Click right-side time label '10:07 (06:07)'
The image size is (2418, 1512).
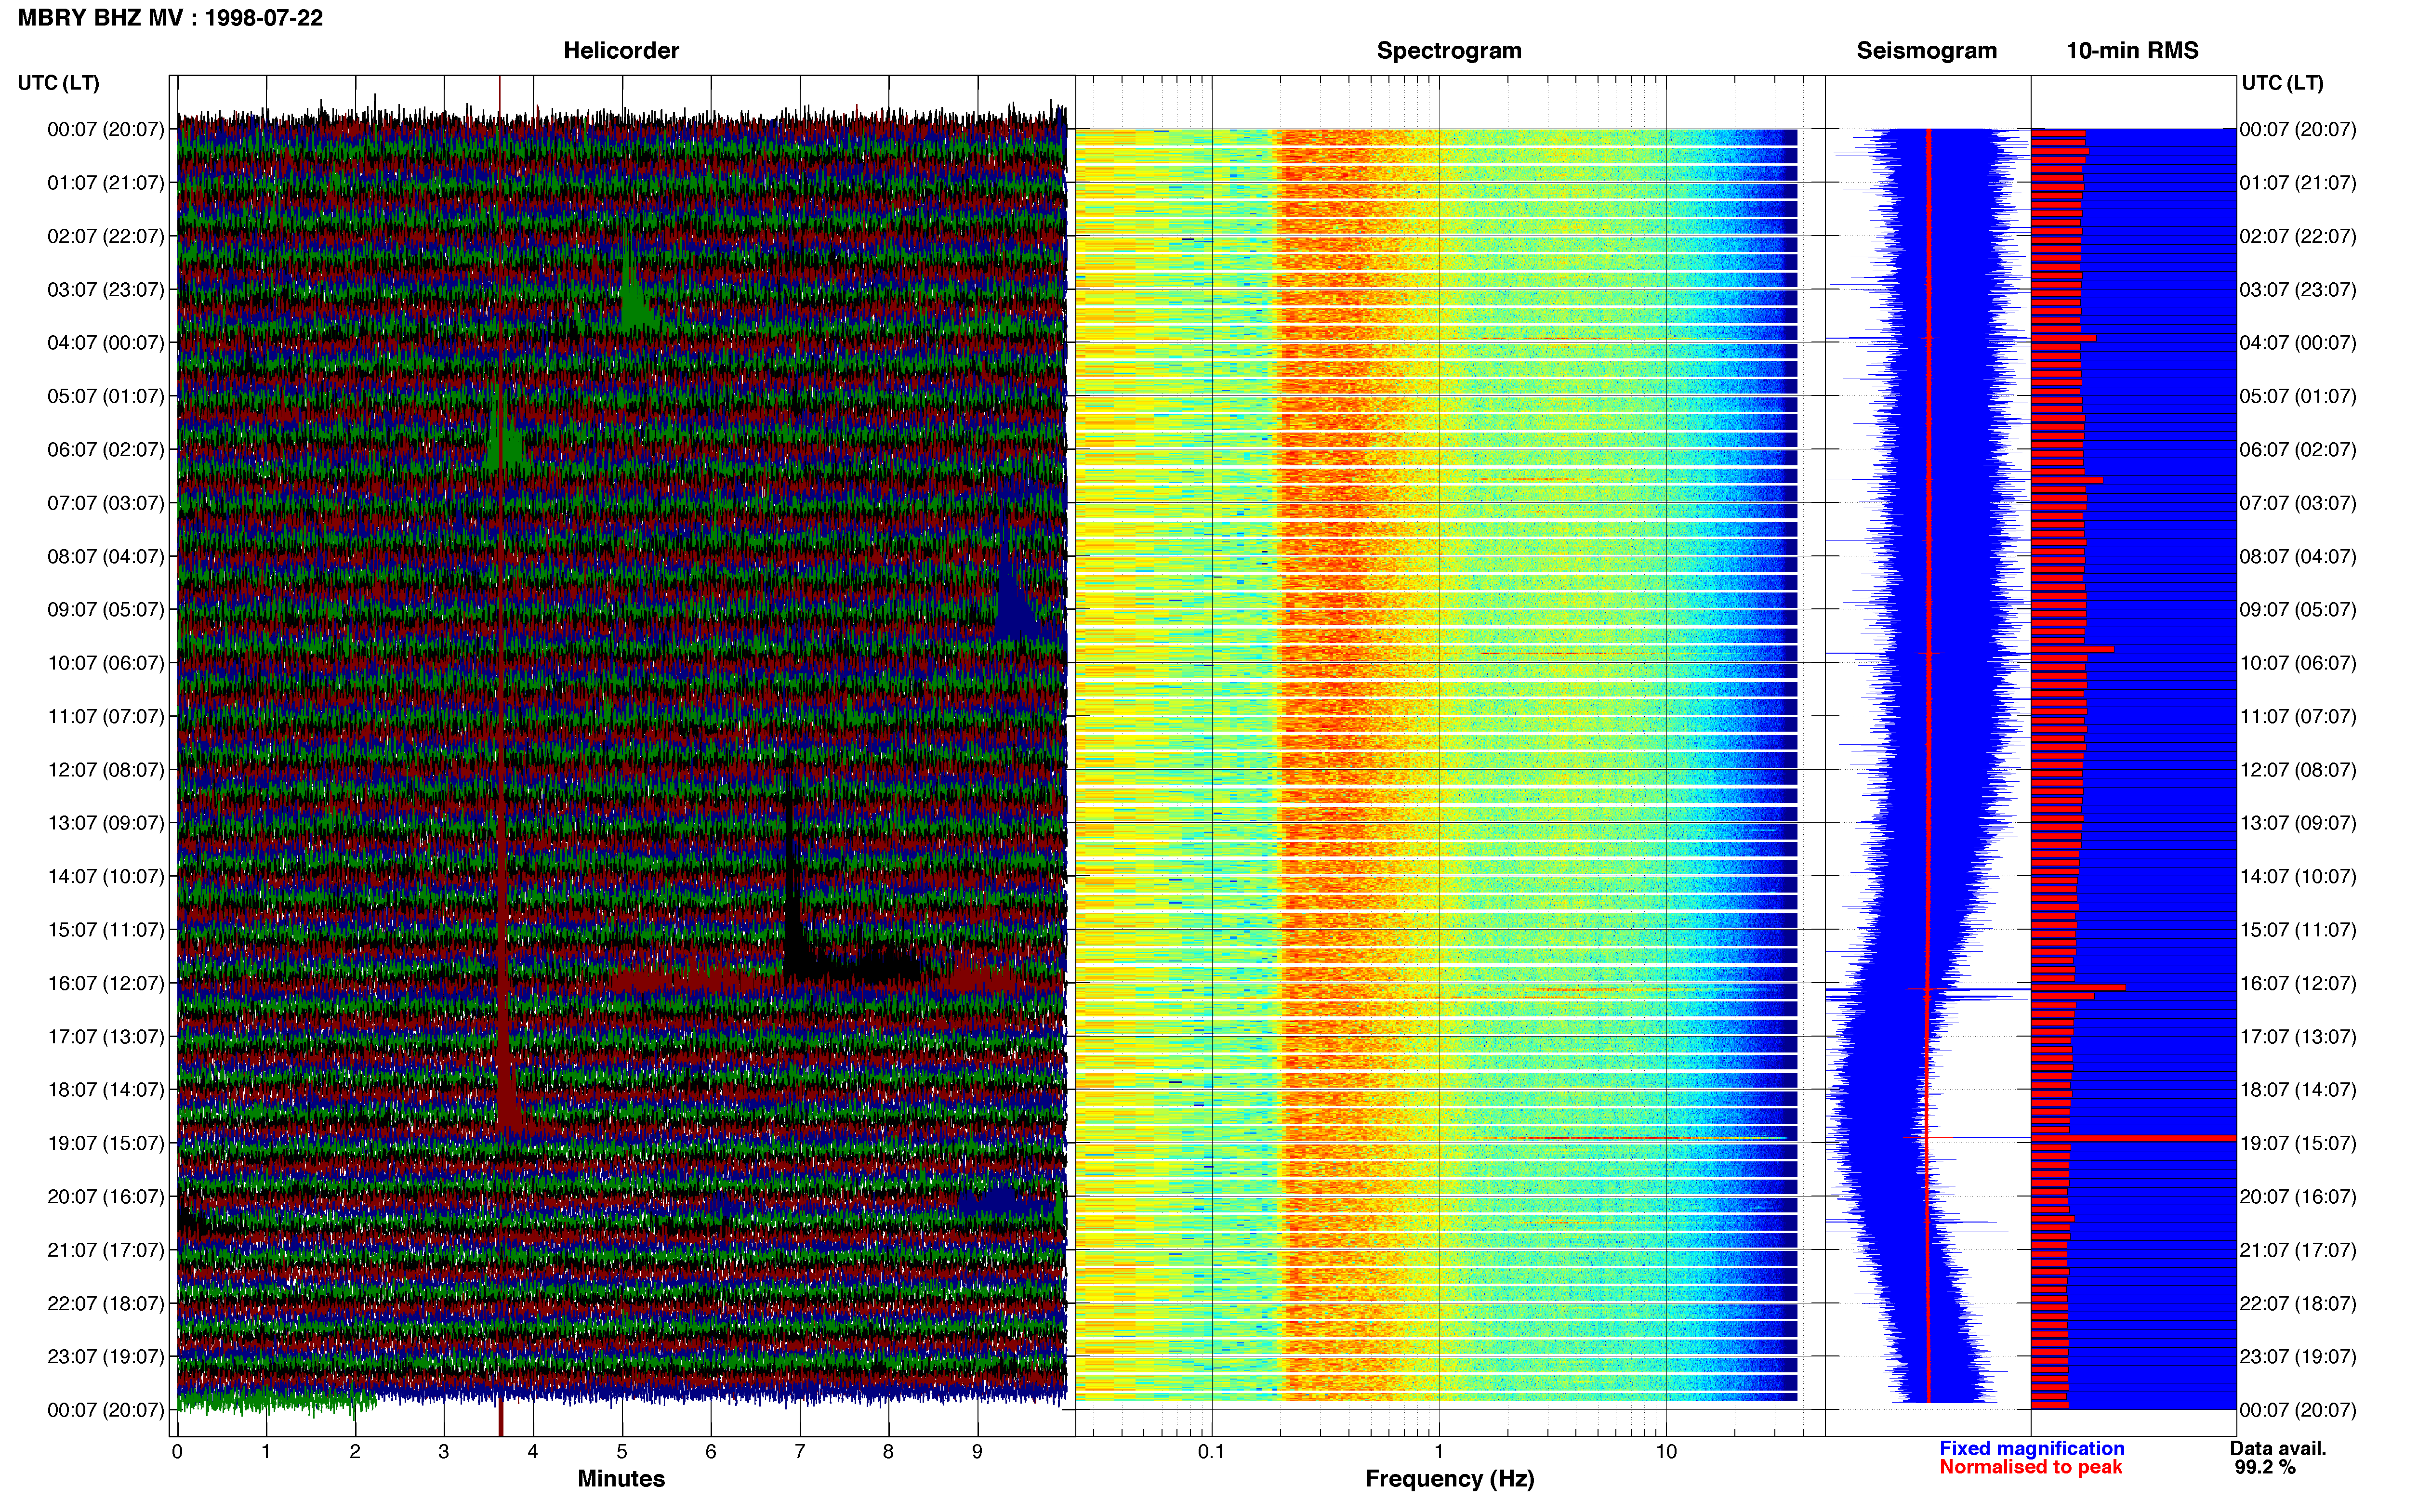(x=2298, y=663)
